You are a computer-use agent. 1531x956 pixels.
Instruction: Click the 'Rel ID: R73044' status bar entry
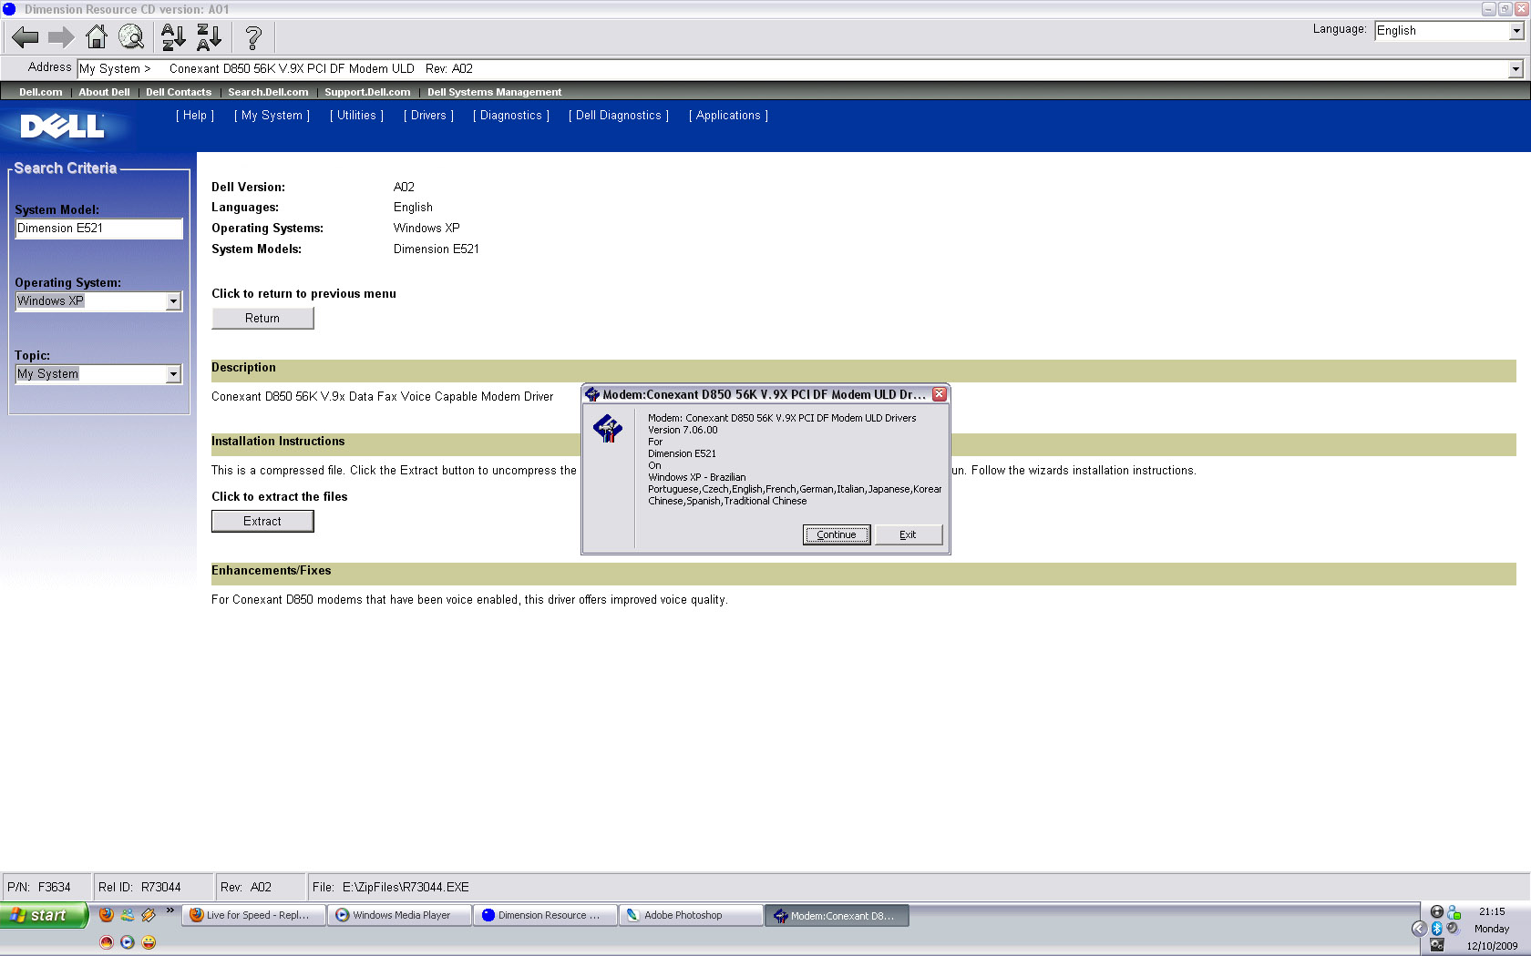coord(139,887)
